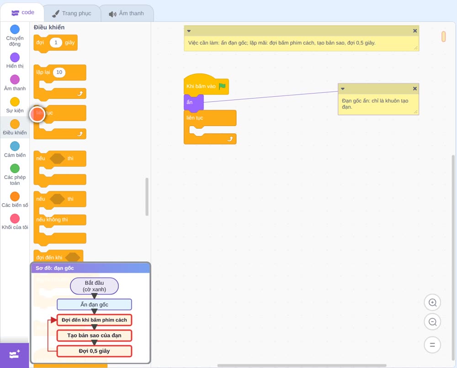
Task: Click the workspace horizontal scrollbar
Action: pos(302,365)
